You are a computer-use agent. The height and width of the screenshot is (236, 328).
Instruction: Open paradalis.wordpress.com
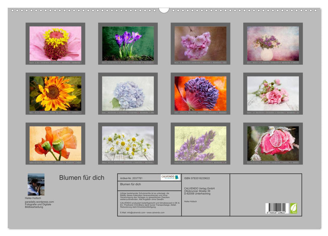39,201
